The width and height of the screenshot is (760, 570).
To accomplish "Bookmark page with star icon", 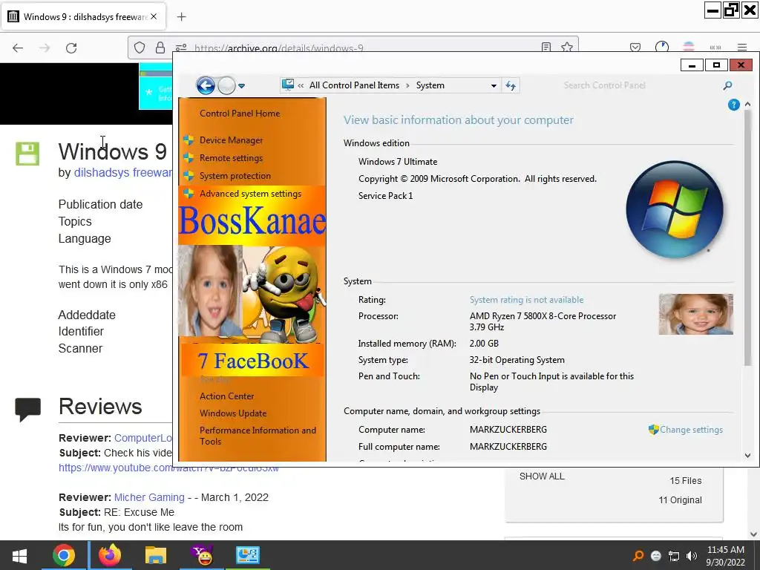I will [x=566, y=47].
